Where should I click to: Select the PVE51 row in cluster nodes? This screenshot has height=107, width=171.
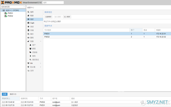[107, 34]
